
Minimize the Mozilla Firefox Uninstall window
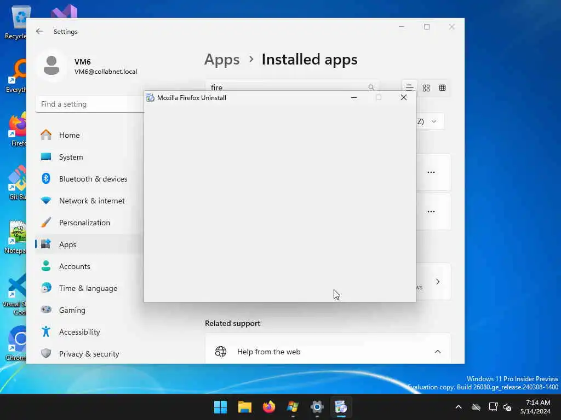(x=354, y=97)
